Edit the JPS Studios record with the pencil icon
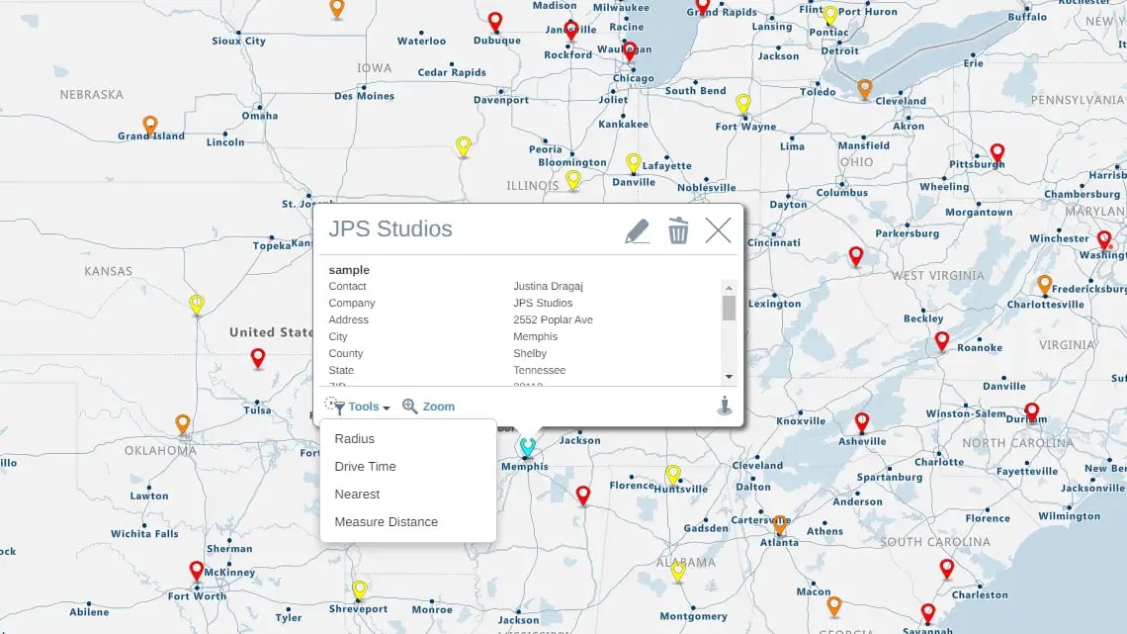This screenshot has height=634, width=1127. pos(637,230)
